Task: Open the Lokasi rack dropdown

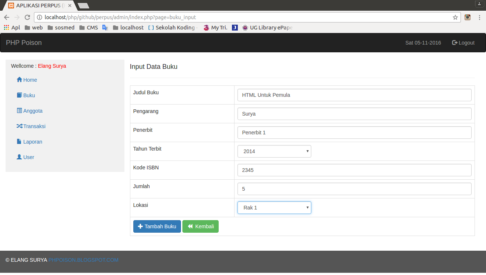Action: (274, 207)
